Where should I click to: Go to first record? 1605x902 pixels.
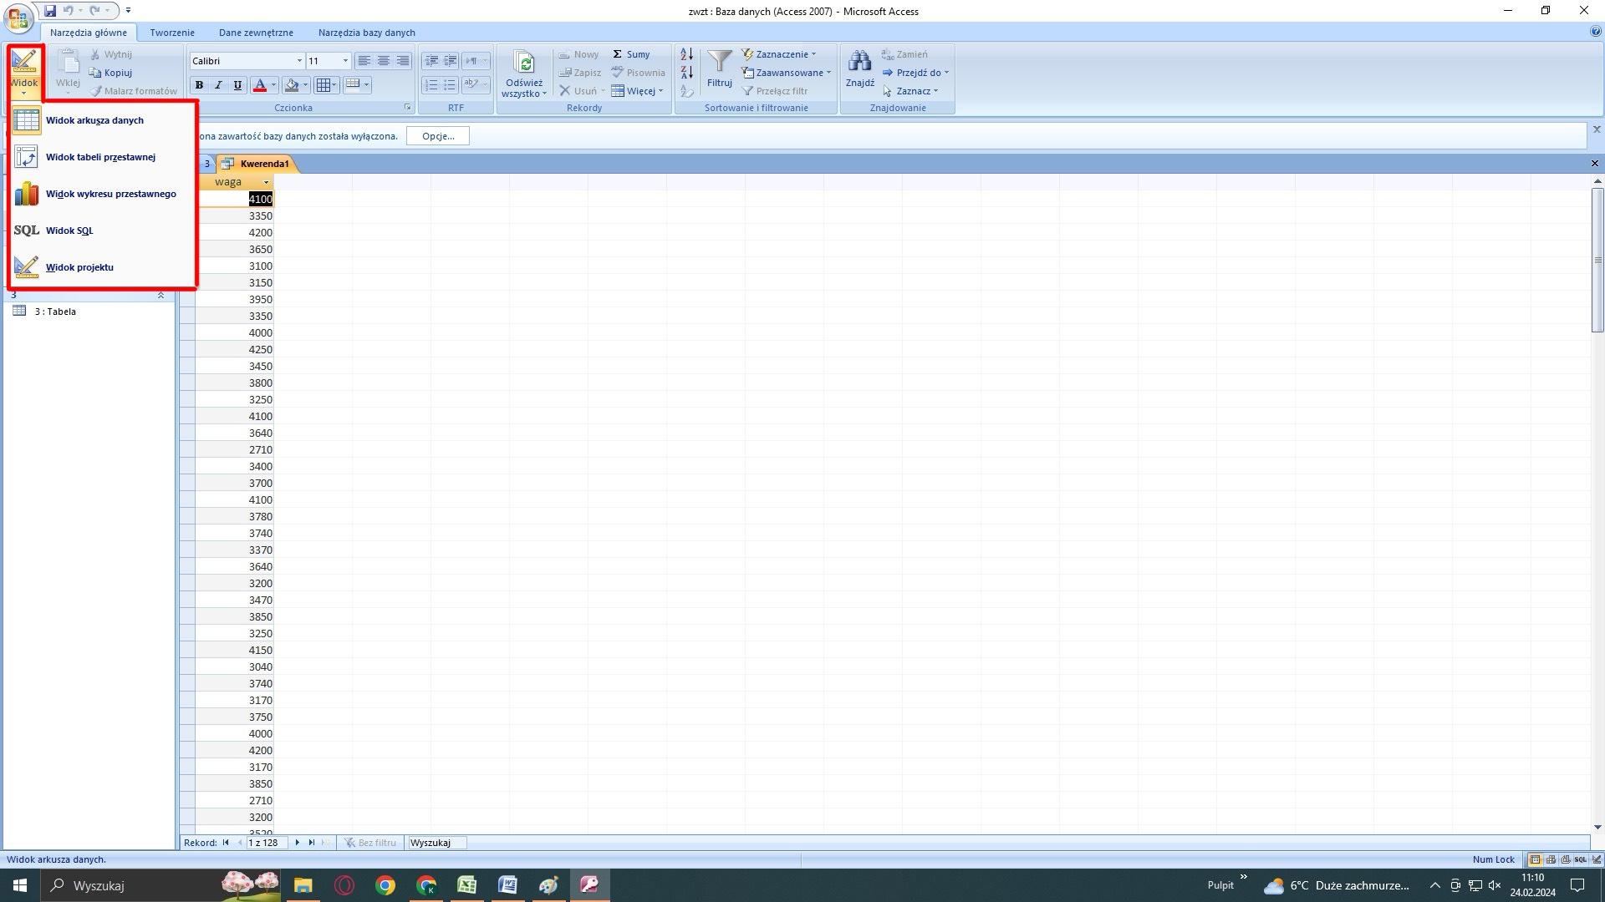[226, 843]
